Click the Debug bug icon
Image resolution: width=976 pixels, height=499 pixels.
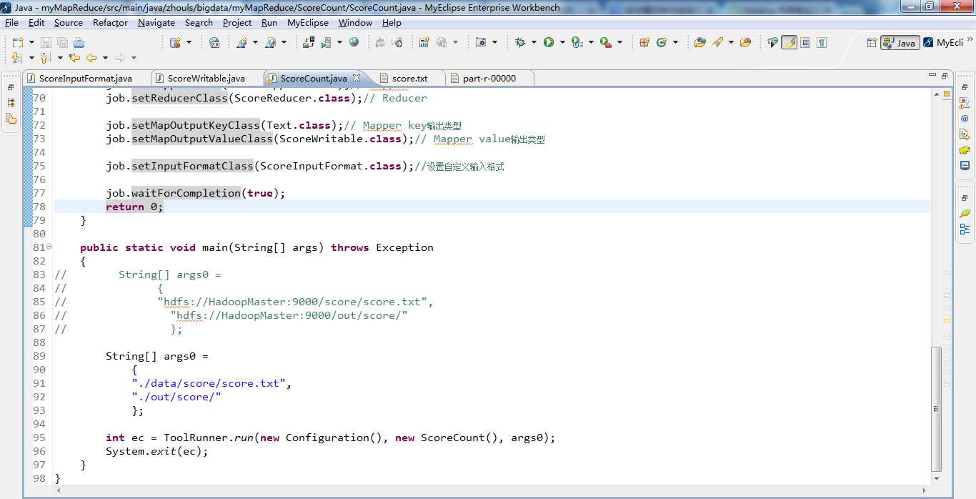(520, 42)
